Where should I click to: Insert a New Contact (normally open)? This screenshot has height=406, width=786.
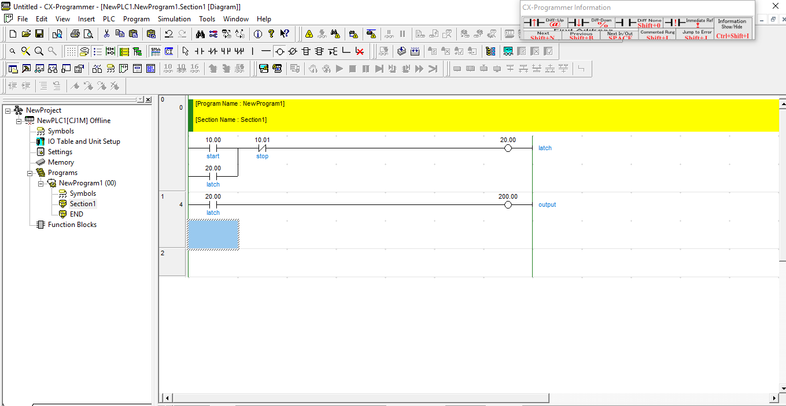point(200,51)
